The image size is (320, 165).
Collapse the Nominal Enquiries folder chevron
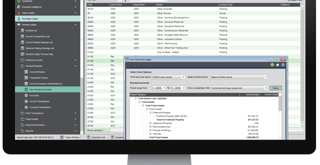click(x=75, y=66)
